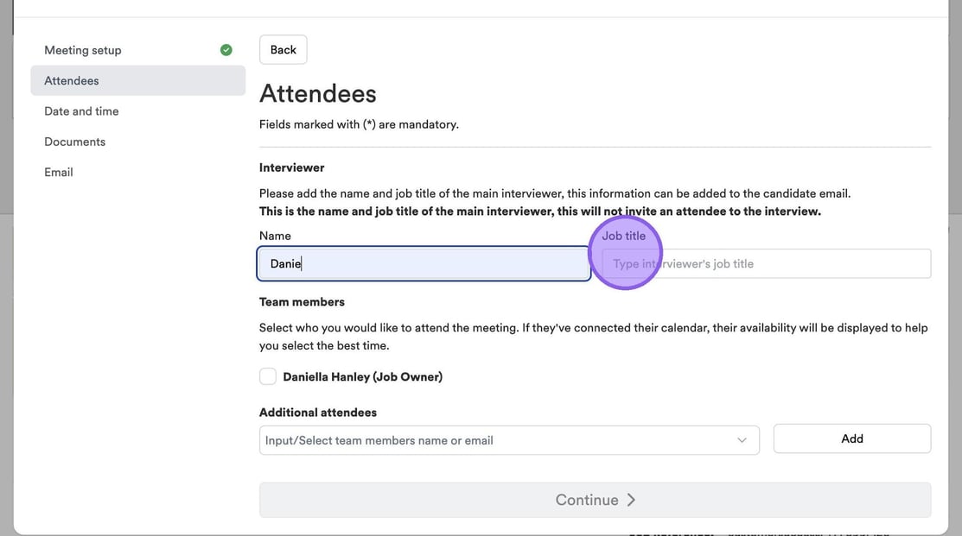The width and height of the screenshot is (962, 536).
Task: Go to the Date and time step
Action: pyautogui.click(x=81, y=111)
